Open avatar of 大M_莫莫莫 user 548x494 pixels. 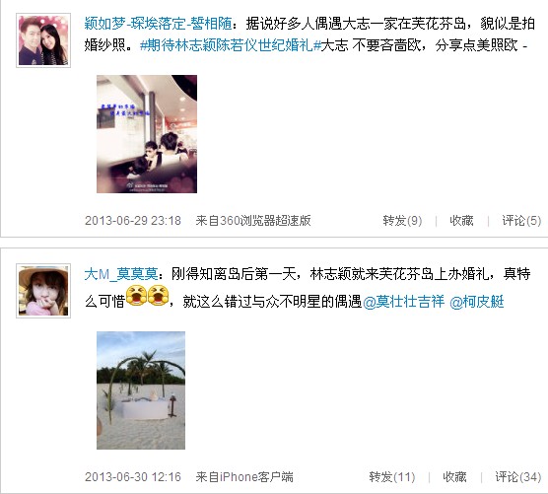43,291
